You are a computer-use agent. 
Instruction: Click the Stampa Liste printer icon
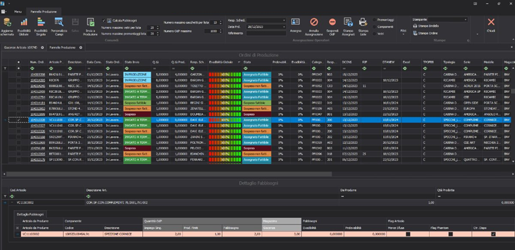click(363, 22)
